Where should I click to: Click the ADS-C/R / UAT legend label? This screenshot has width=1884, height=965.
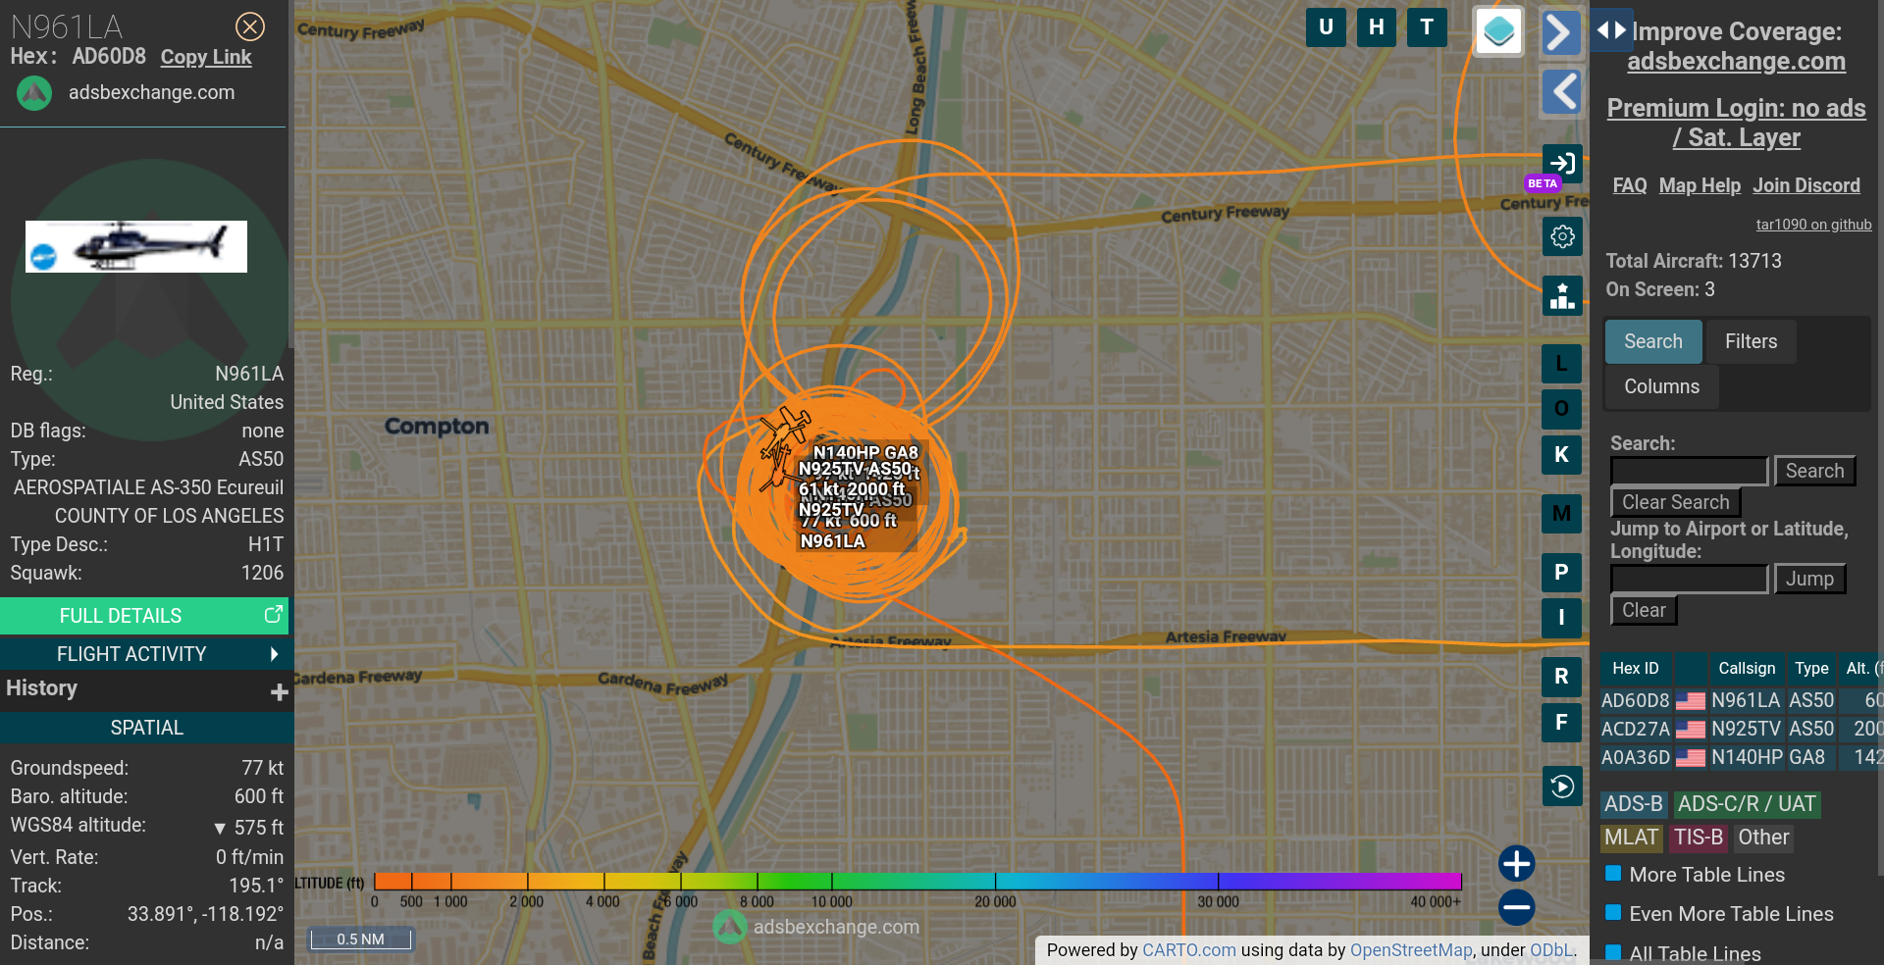pyautogui.click(x=1747, y=804)
